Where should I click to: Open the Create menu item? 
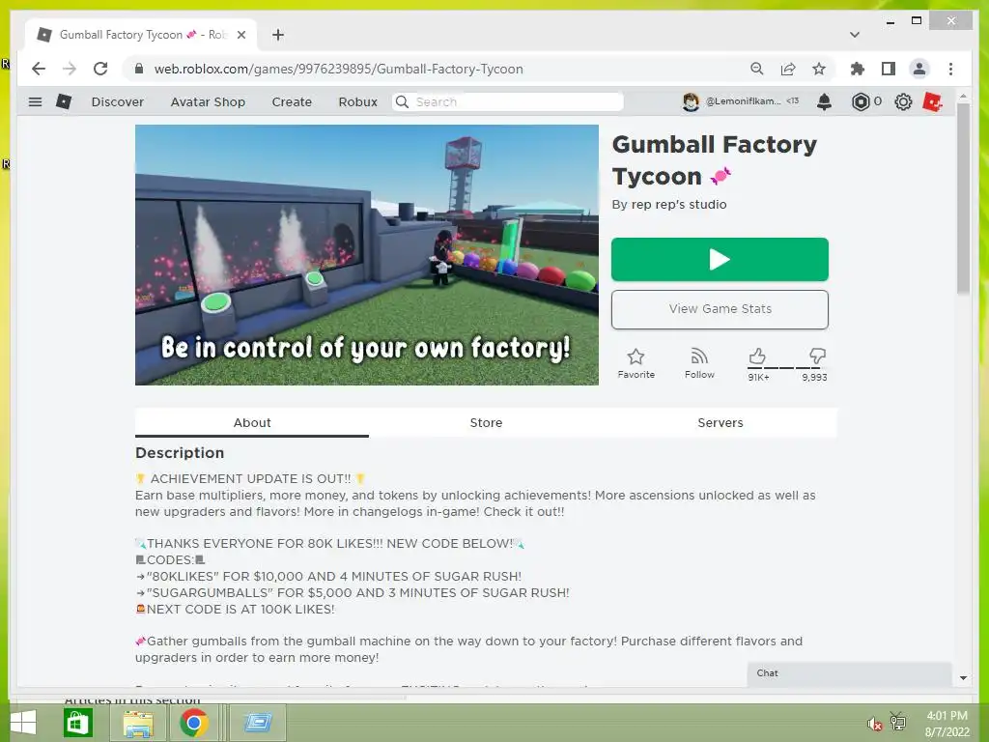292,101
